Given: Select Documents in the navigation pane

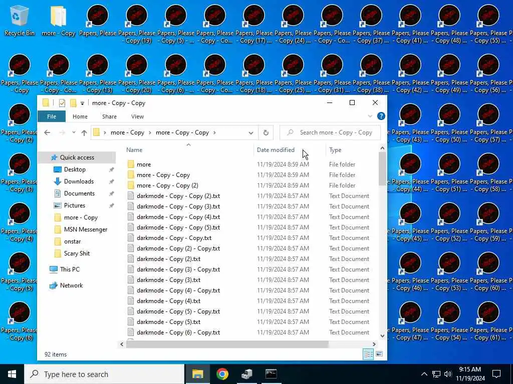Looking at the screenshot, I should [x=79, y=193].
